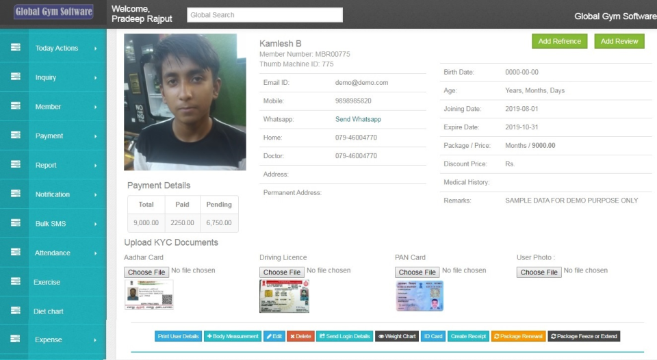The image size is (657, 360).
Task: Go to the Diet chart menu item
Action: pos(48,311)
